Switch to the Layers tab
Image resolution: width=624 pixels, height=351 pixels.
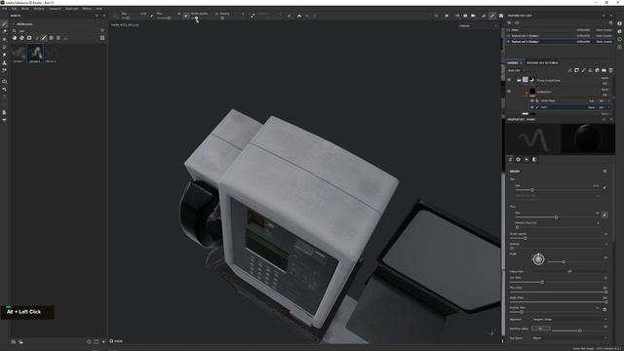[x=513, y=62]
